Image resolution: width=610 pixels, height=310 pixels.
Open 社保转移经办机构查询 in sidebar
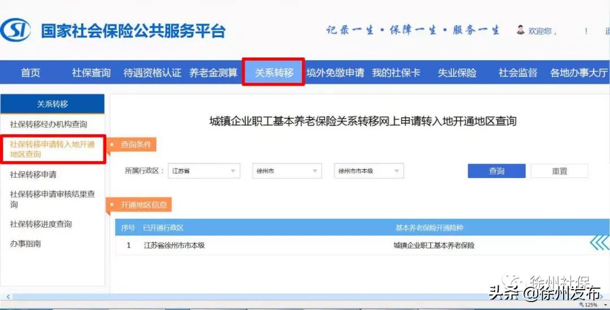(x=49, y=125)
